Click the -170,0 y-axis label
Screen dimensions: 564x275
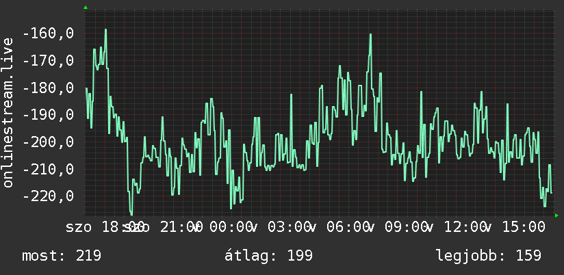tap(48, 60)
